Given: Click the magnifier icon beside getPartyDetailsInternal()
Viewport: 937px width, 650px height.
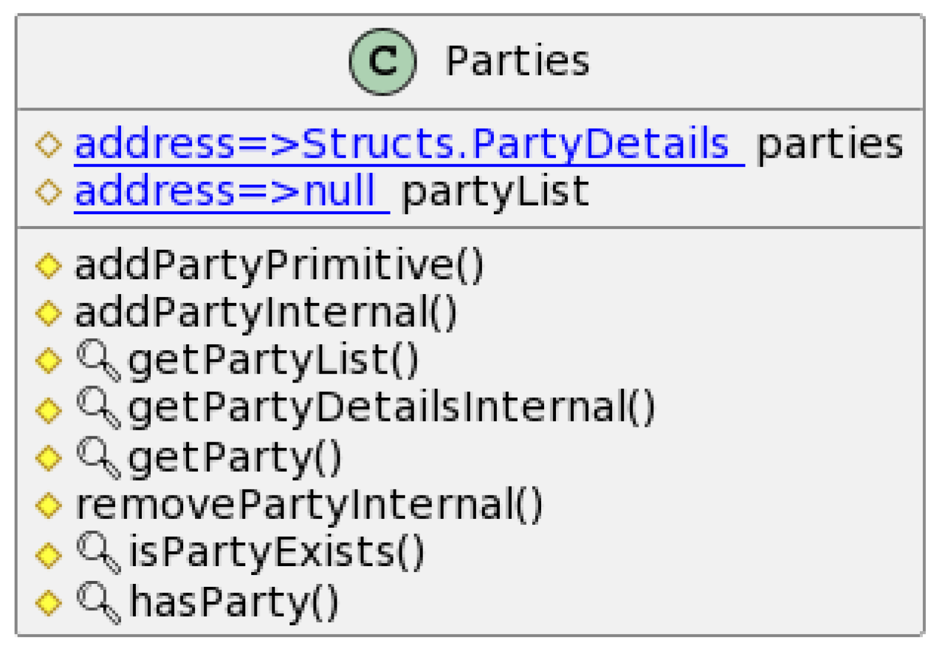Looking at the screenshot, I should point(97,407).
